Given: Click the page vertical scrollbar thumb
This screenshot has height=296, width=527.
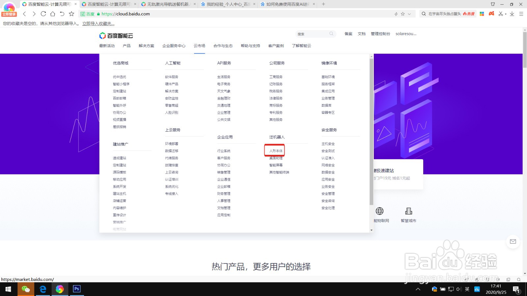Looking at the screenshot, I should coord(525,50).
